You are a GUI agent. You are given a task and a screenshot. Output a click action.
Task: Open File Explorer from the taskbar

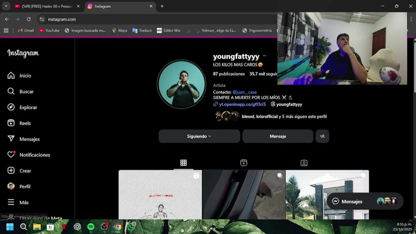37,227
